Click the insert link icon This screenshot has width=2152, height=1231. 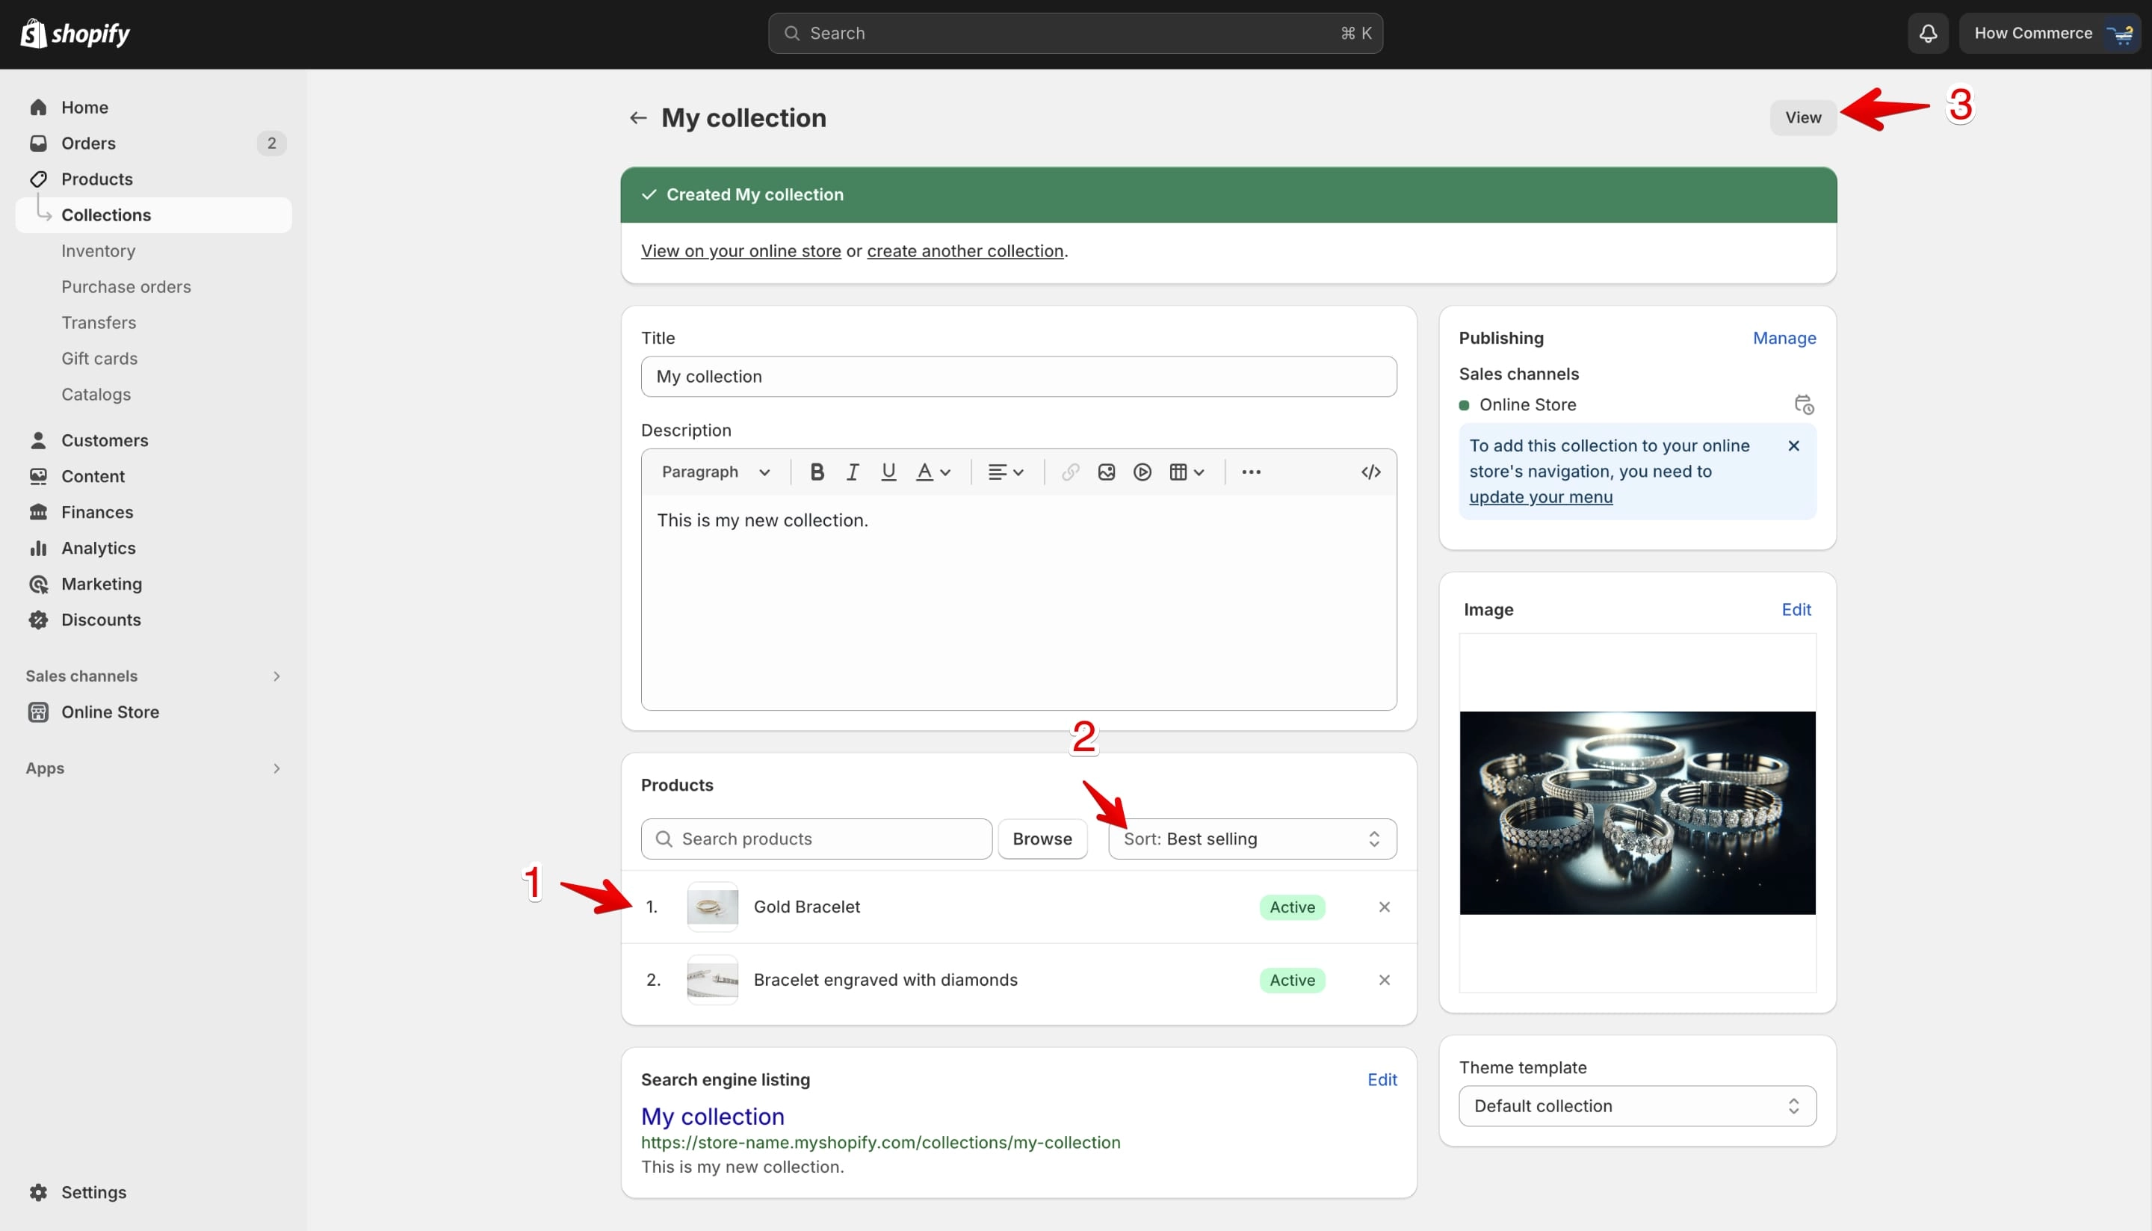1070,472
